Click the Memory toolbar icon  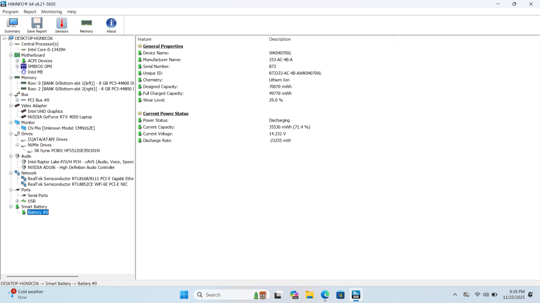[86, 25]
